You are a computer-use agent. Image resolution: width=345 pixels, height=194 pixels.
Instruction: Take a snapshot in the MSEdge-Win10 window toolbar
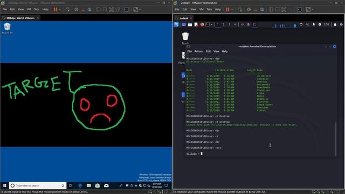77,10
